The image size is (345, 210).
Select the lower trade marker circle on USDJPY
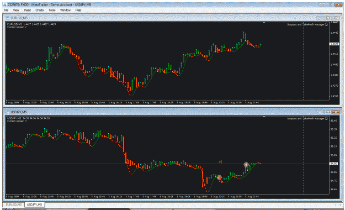point(219,177)
